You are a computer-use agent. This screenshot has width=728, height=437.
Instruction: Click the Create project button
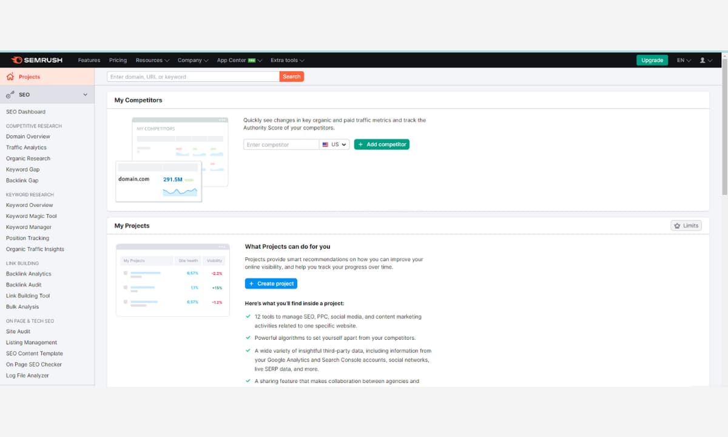271,283
